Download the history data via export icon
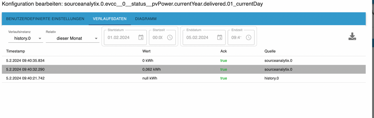374x118 pixels. (352, 36)
